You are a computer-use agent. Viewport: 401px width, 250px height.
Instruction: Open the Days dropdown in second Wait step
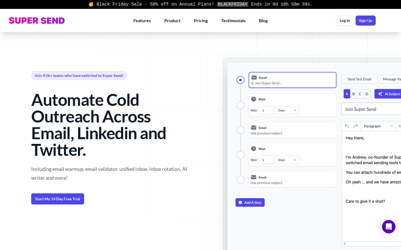(287, 160)
